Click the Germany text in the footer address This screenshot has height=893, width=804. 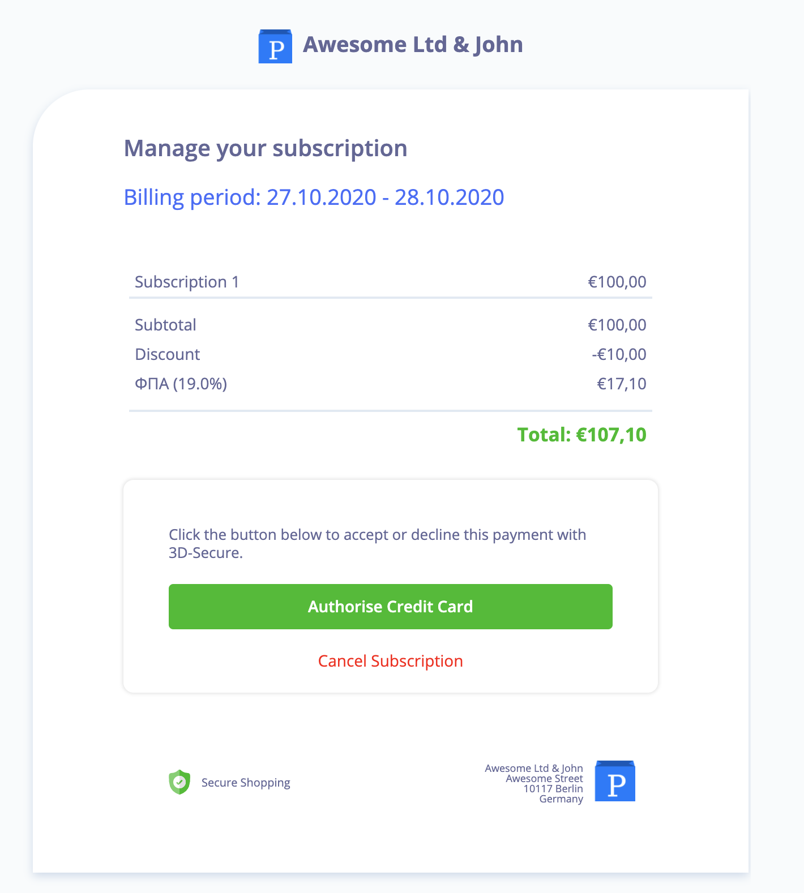pos(561,798)
